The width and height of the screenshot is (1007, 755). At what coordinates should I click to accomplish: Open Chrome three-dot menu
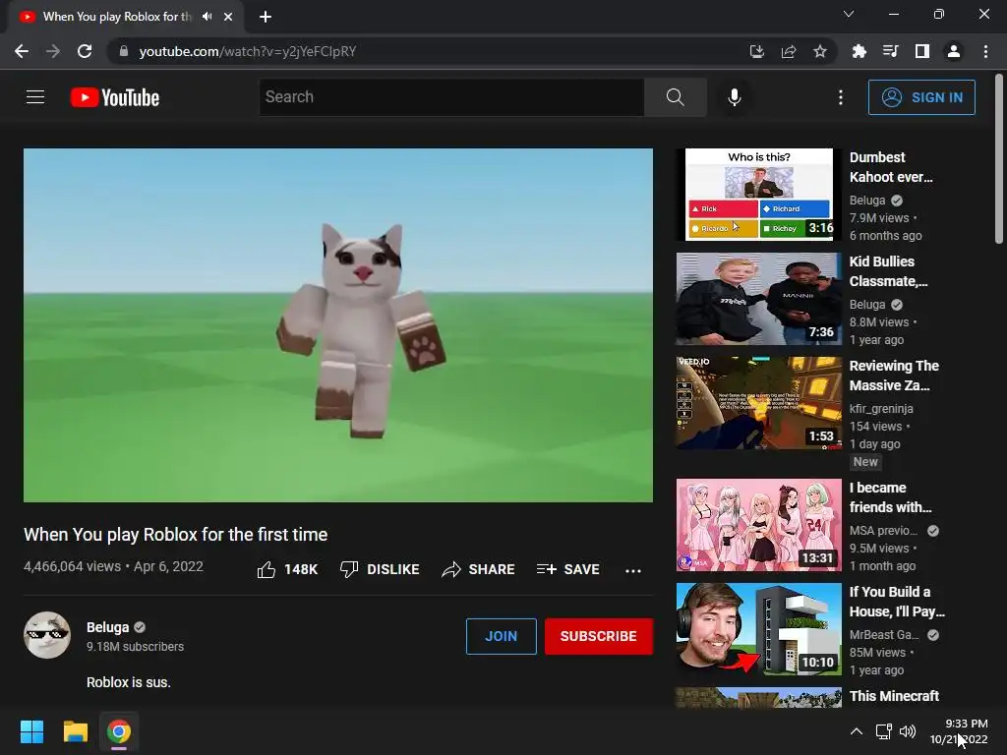click(x=985, y=51)
